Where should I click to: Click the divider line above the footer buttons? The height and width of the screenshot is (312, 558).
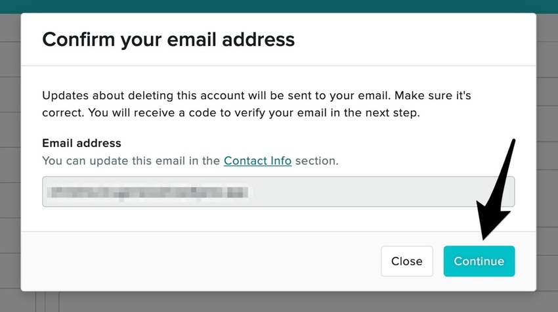(x=279, y=231)
